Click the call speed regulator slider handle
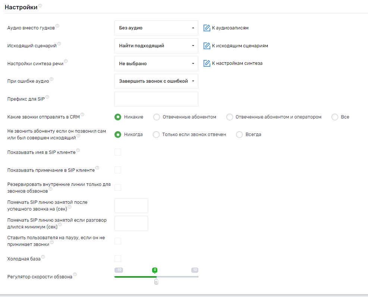Image resolution: width=368 pixels, height=297 pixels. point(156,282)
